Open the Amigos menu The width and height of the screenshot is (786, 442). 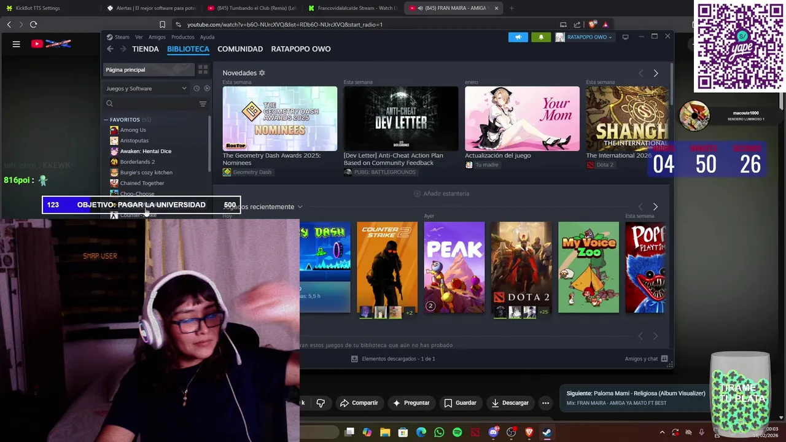(x=157, y=37)
